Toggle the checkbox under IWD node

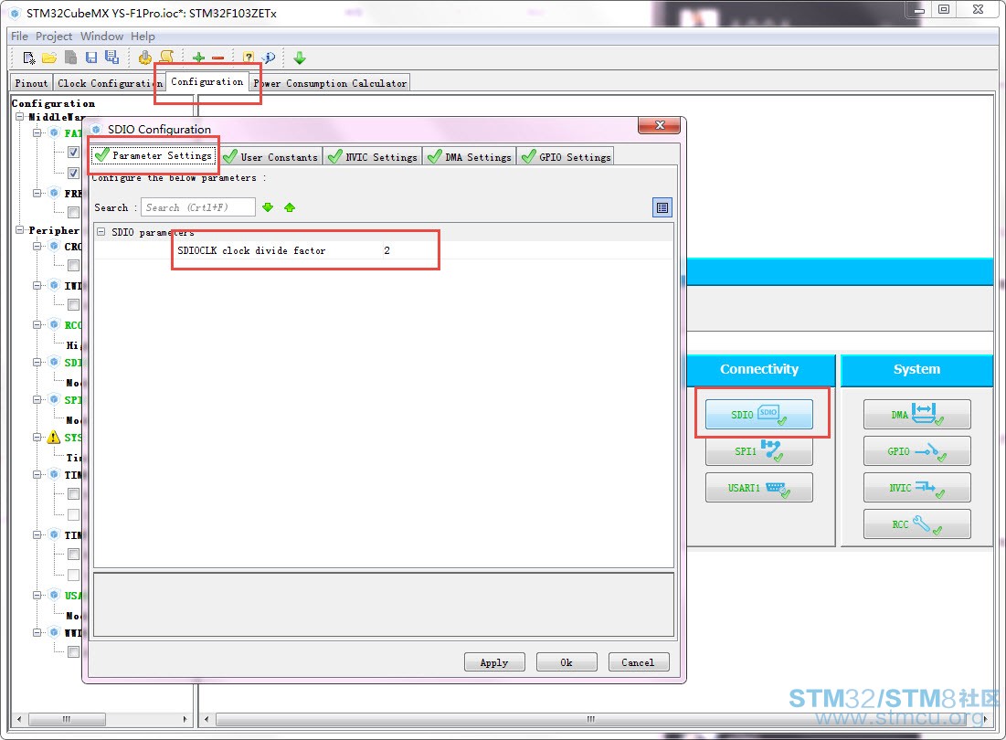coord(73,304)
